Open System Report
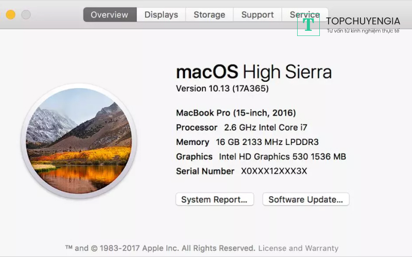 214,199
